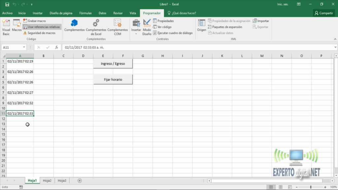Click the Macros icon
Screen dimensions: 338x190
[16, 27]
